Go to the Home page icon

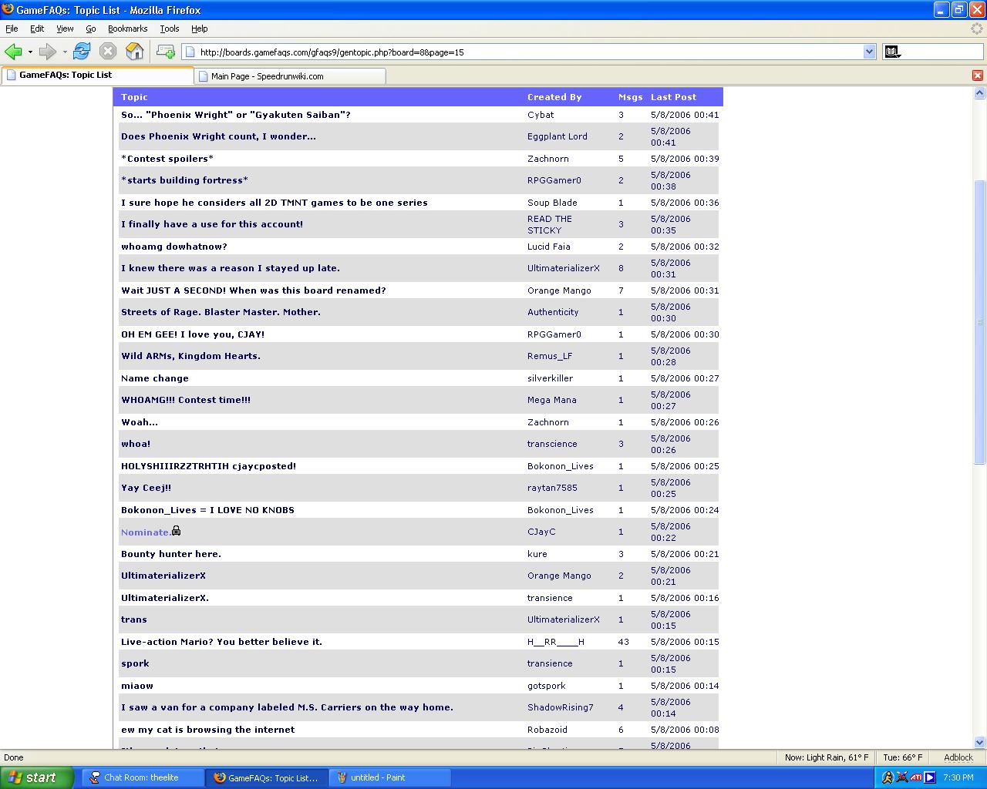(x=135, y=52)
